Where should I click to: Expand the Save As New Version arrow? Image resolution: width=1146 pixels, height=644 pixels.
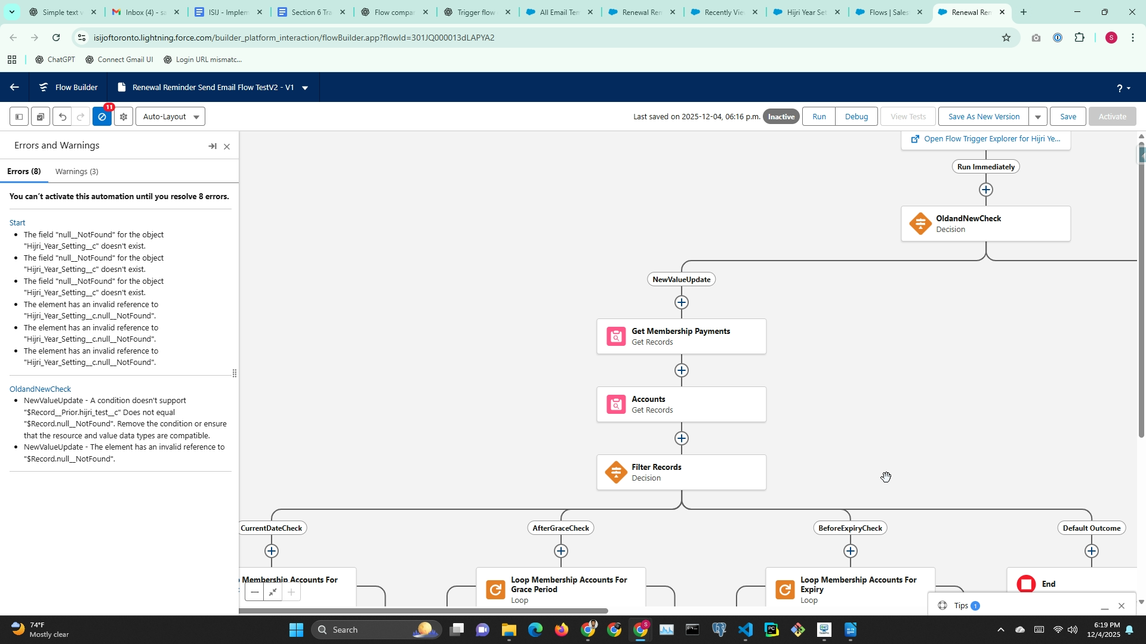1038,117
